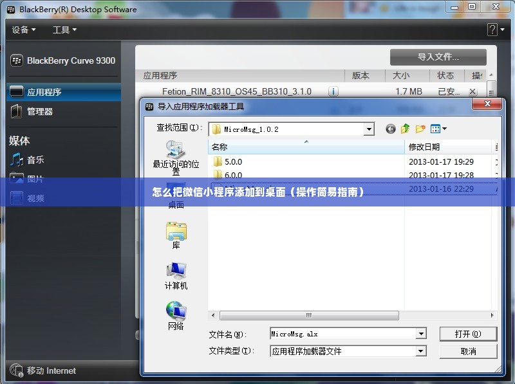Click the 应用程序 sidebar icon

tap(17, 91)
